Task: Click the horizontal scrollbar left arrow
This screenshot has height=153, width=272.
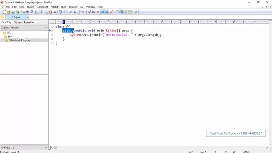Action: (x=52, y=147)
